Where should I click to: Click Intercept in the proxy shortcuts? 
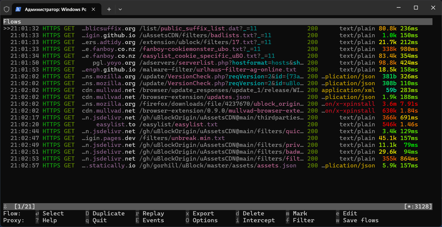coord(259,220)
